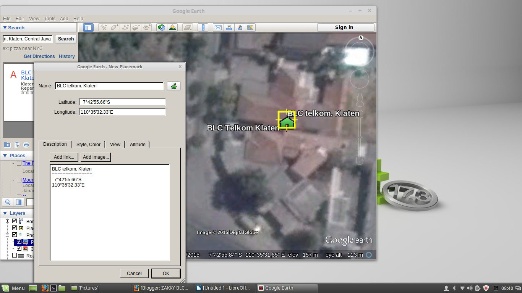Viewport: 522px width, 293px height.
Task: Click the Add Image Overlay toolbar icon
Action: pyautogui.click(x=136, y=27)
